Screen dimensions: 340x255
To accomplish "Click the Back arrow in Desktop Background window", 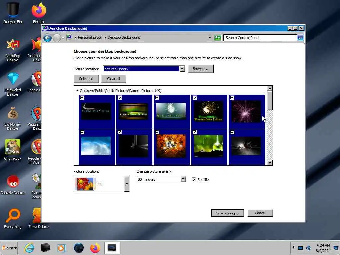I will (47, 38).
